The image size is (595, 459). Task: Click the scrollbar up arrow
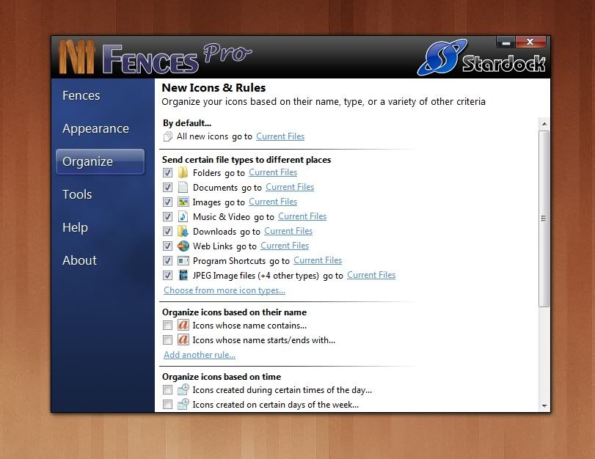click(x=544, y=124)
